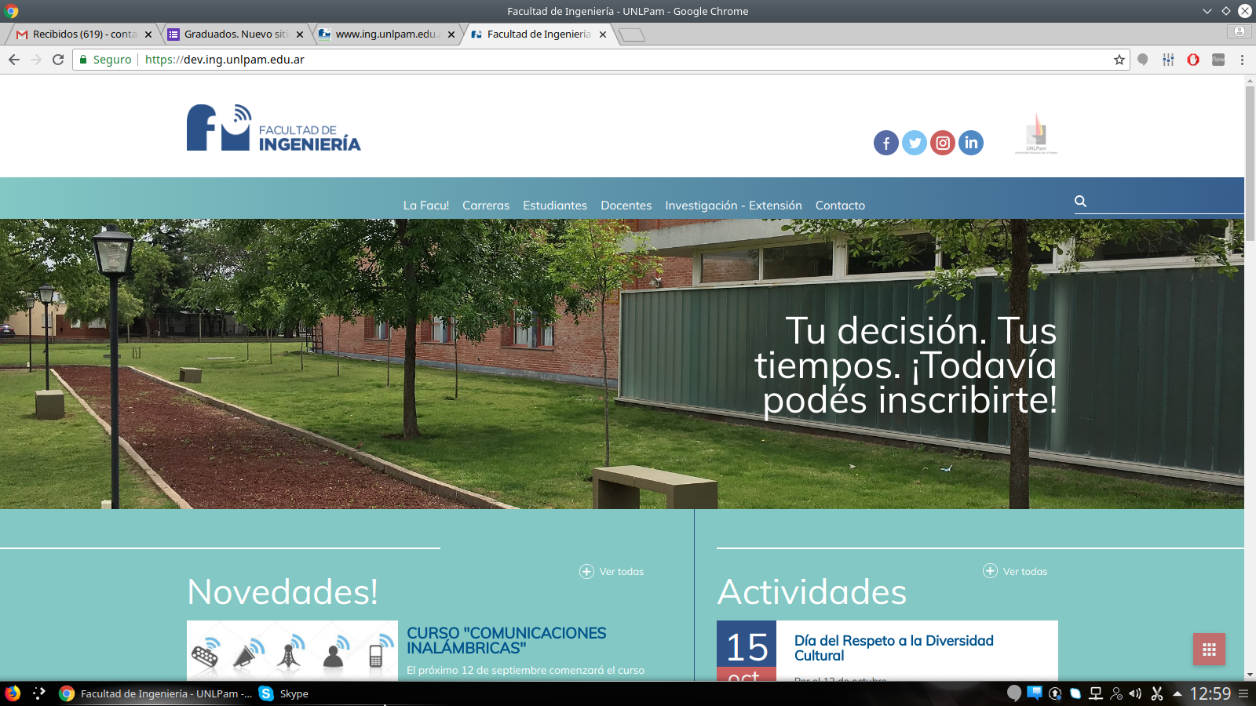Expand the system tray arrow
The width and height of the screenshot is (1256, 706).
[x=1177, y=693]
